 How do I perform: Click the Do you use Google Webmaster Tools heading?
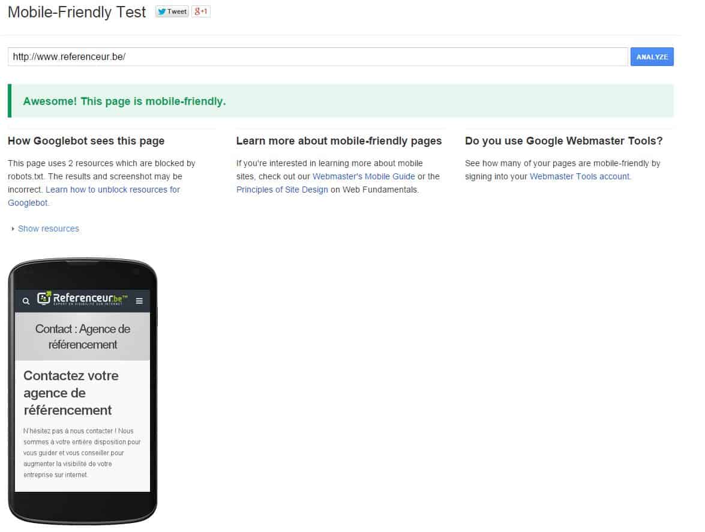[563, 141]
